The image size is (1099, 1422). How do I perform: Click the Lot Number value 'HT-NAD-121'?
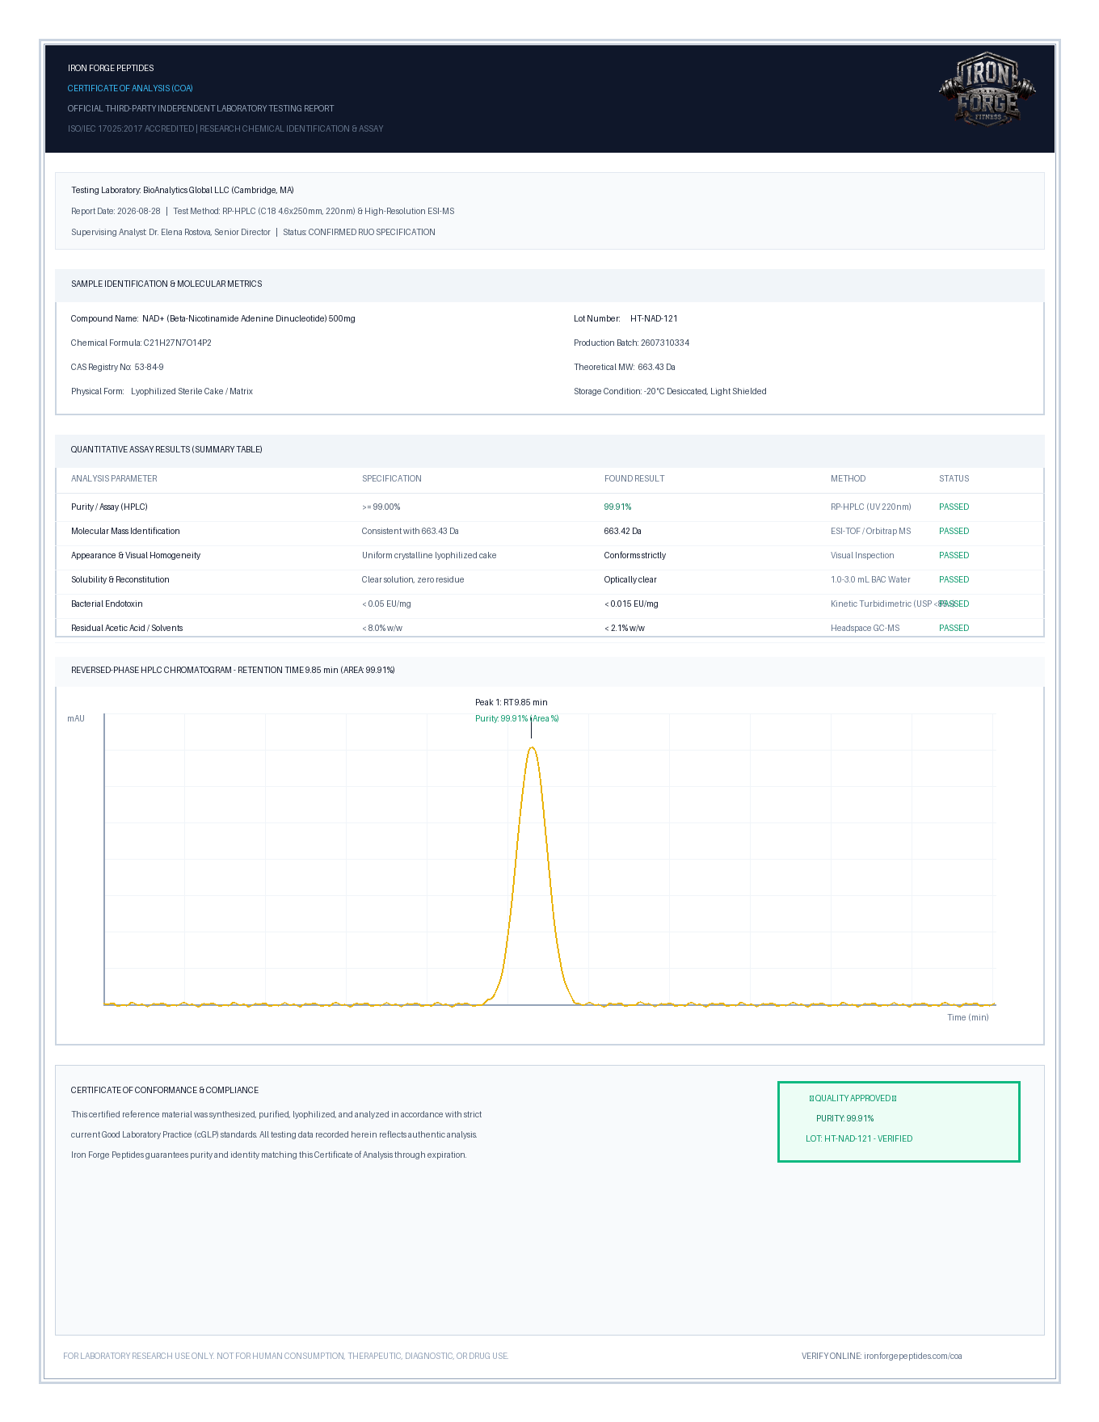click(654, 318)
